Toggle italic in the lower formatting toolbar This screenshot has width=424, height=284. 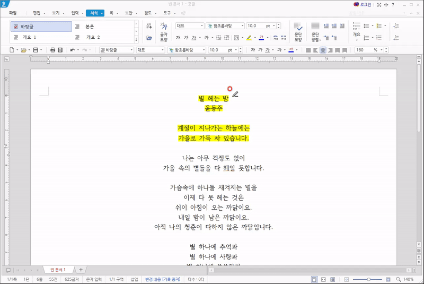pos(260,50)
